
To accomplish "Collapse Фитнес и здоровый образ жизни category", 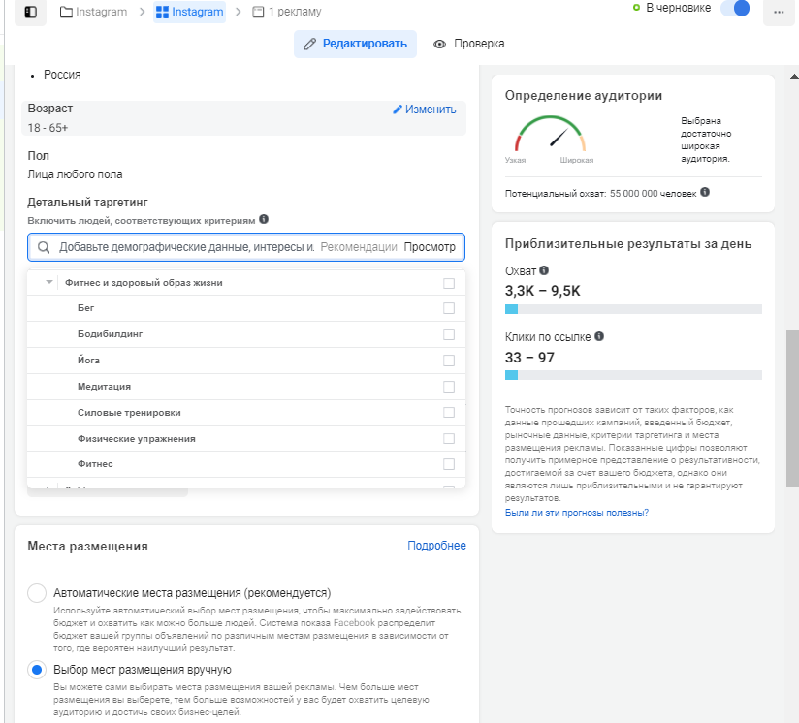I will coord(49,283).
